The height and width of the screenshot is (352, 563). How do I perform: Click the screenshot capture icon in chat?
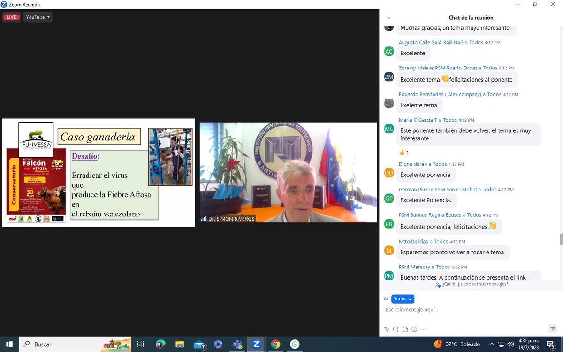point(396,329)
